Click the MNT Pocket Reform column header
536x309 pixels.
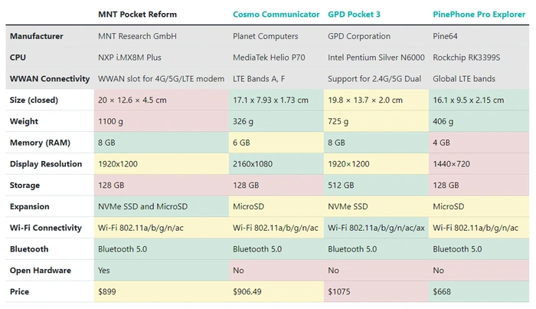(139, 15)
